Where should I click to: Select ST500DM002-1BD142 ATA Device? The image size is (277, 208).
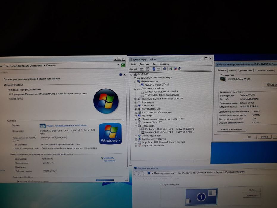pyautogui.click(x=162, y=95)
